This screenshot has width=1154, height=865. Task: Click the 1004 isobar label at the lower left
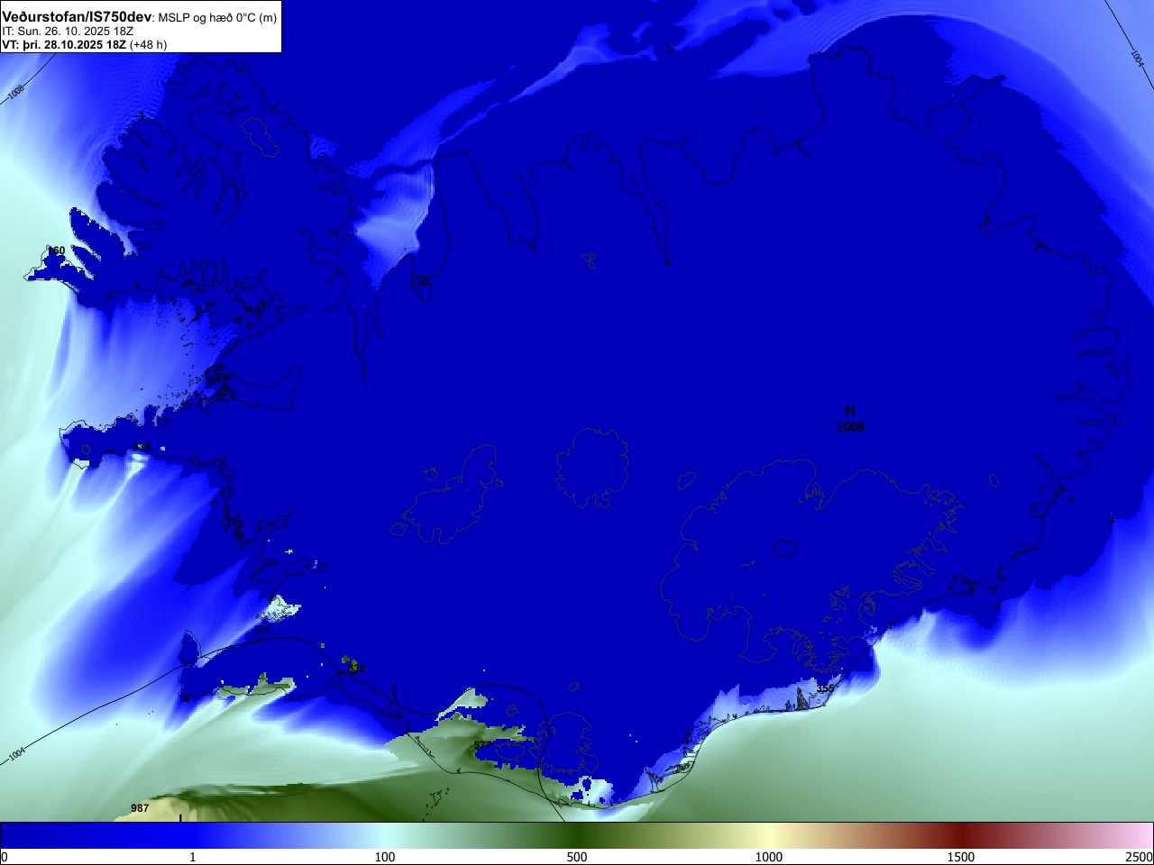point(17,753)
